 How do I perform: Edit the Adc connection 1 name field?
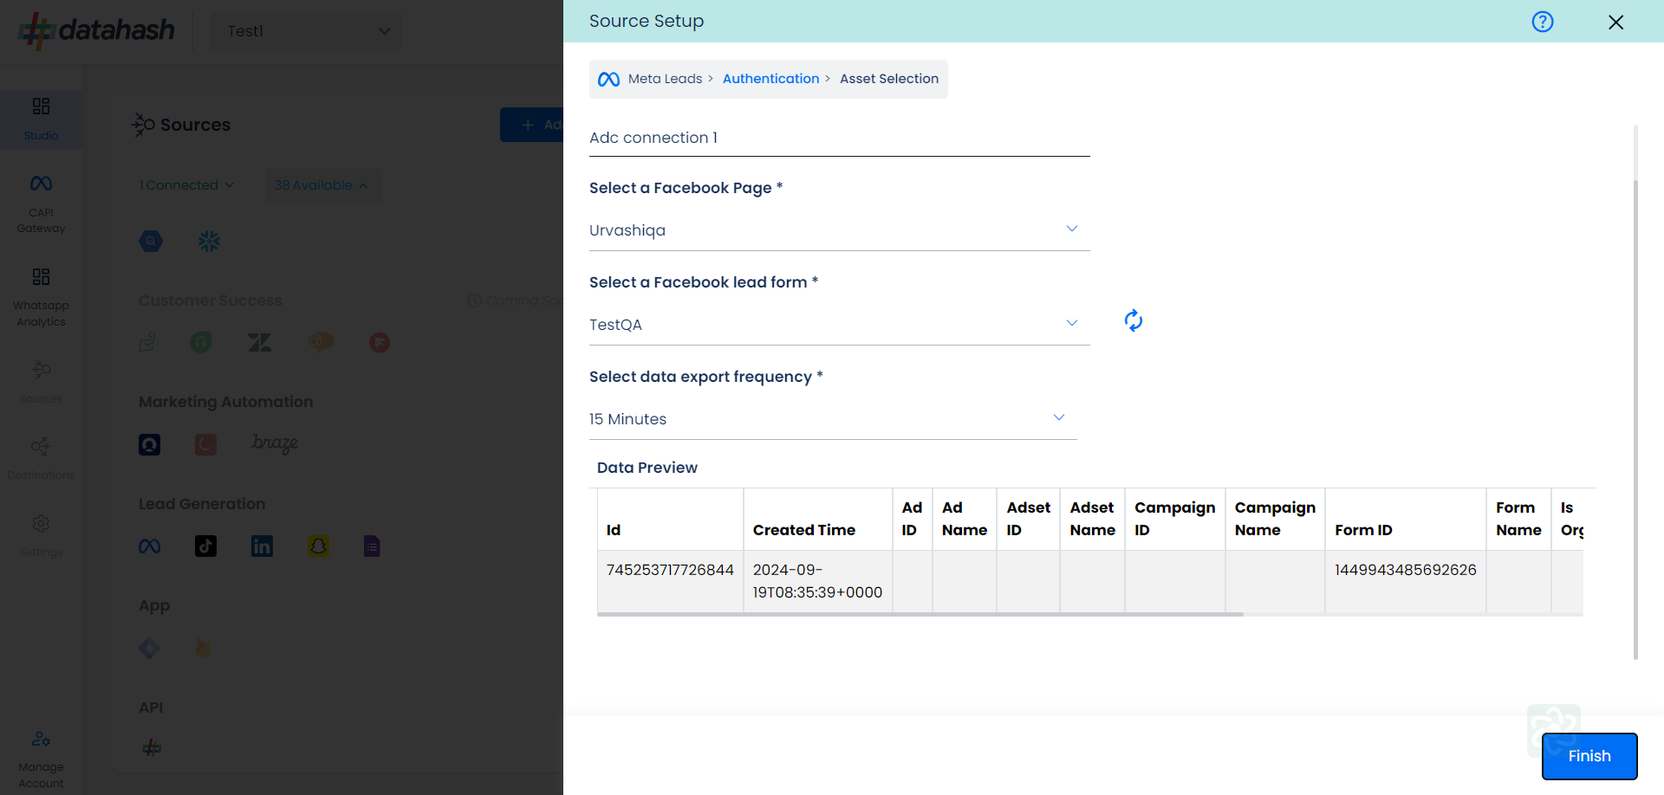tap(839, 139)
